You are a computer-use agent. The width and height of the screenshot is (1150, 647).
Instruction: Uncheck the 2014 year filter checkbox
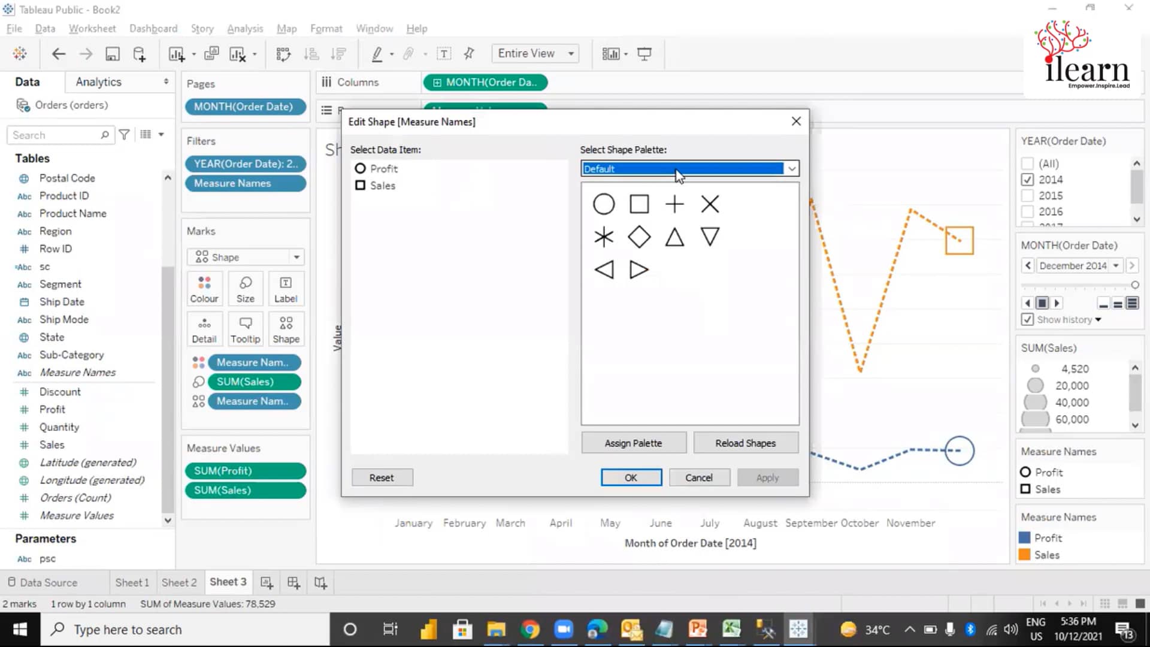1027,180
